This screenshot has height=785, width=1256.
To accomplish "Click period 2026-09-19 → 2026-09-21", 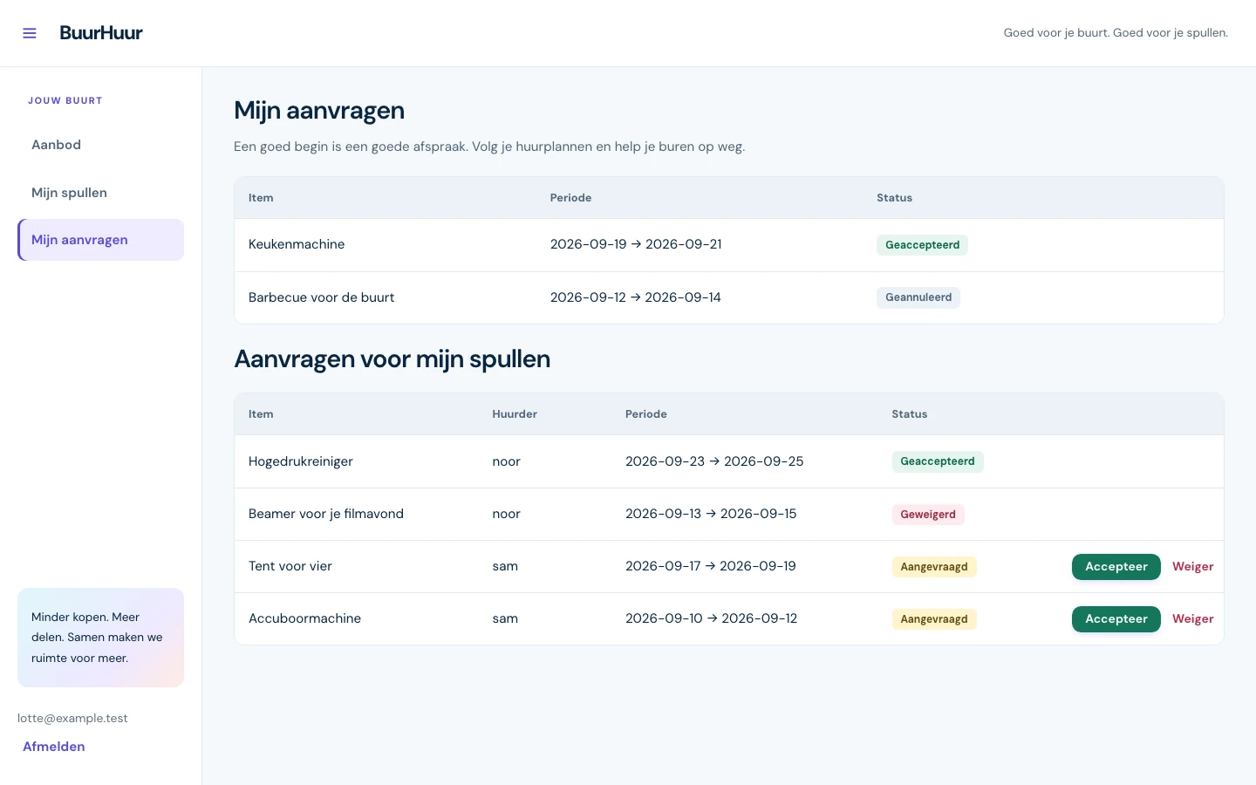I will tap(636, 244).
